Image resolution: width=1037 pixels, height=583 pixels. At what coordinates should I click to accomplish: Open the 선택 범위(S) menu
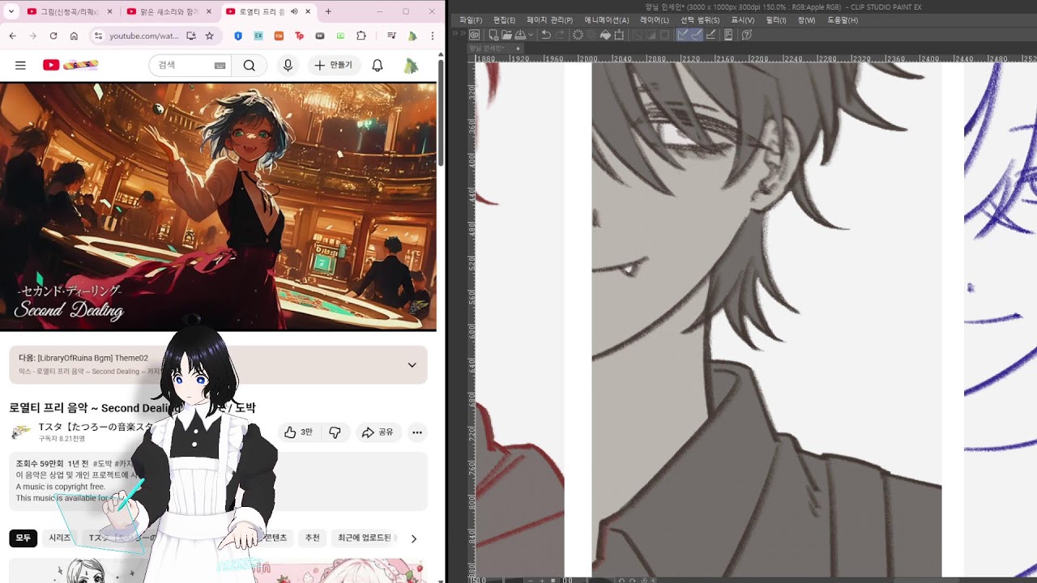point(700,20)
